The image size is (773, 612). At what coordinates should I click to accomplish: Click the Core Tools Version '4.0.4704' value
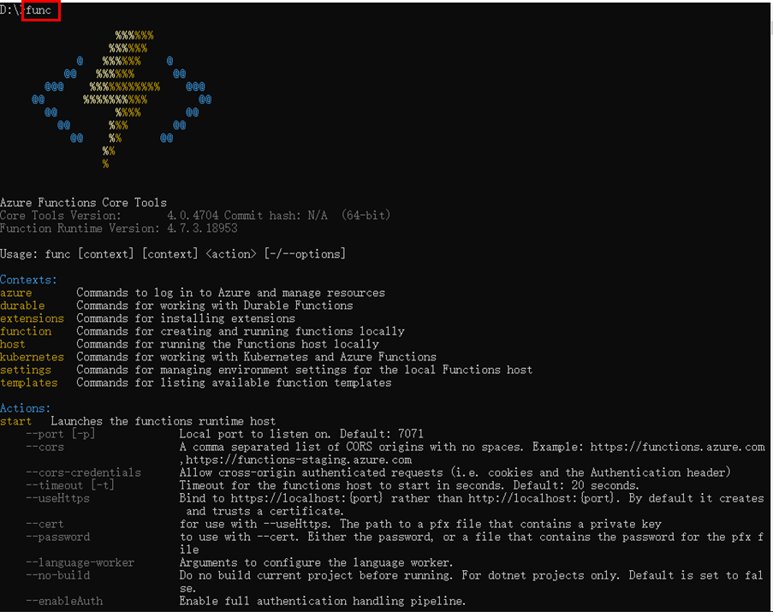click(x=193, y=216)
